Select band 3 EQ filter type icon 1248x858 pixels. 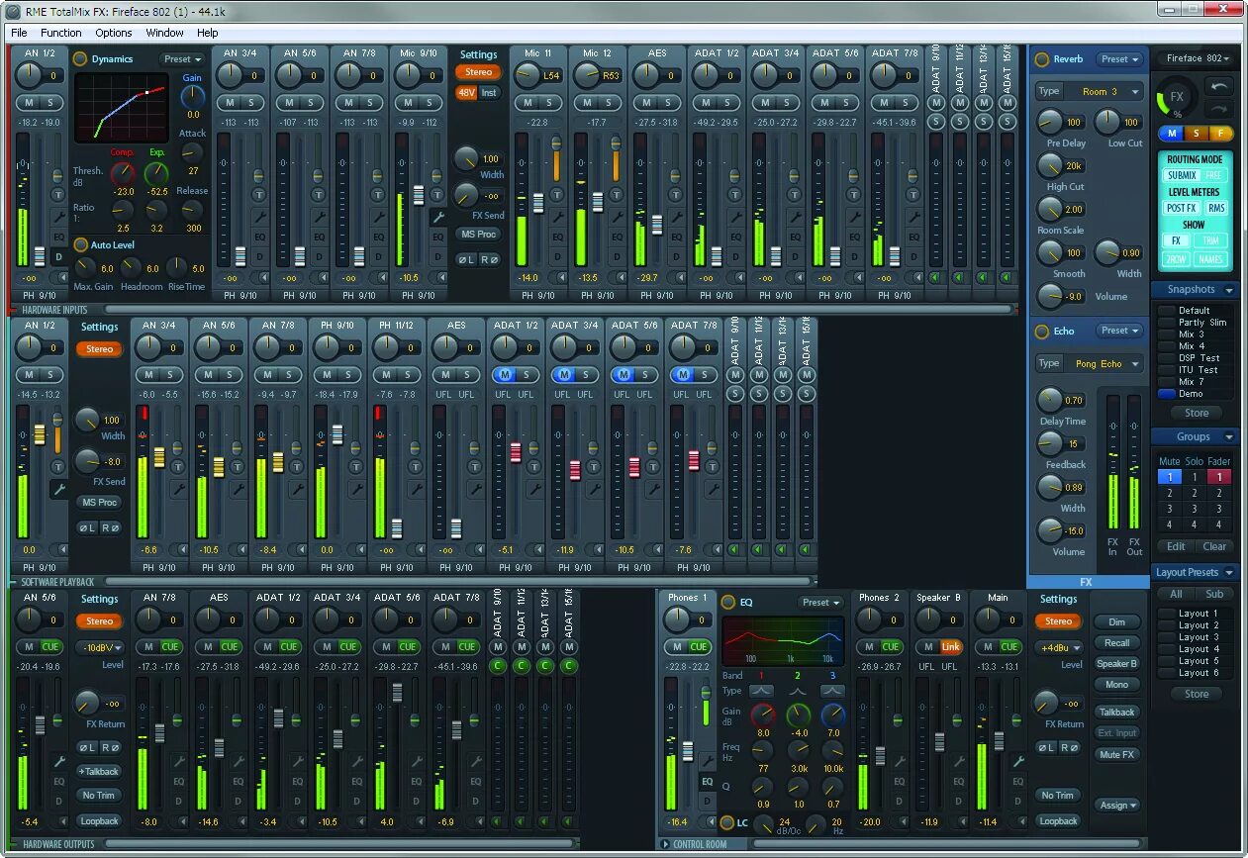(x=833, y=690)
